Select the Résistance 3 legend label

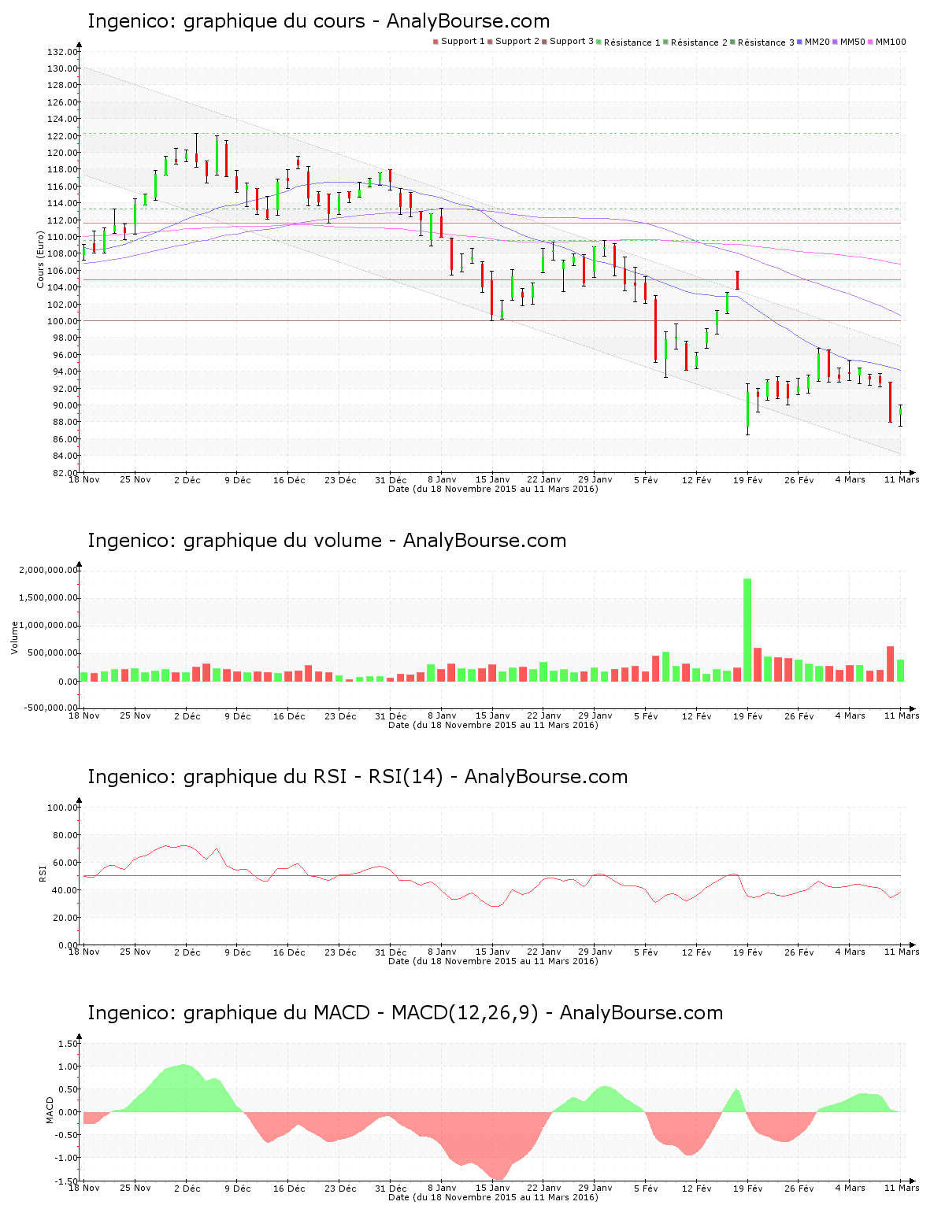point(766,42)
